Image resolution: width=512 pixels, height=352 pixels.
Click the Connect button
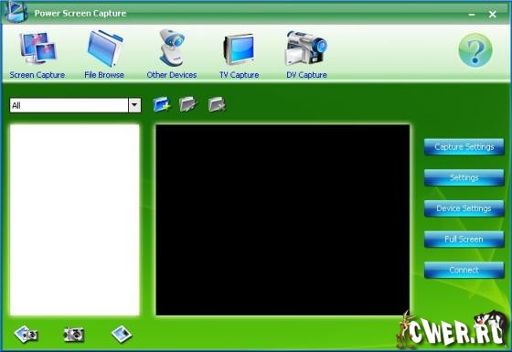click(x=464, y=270)
